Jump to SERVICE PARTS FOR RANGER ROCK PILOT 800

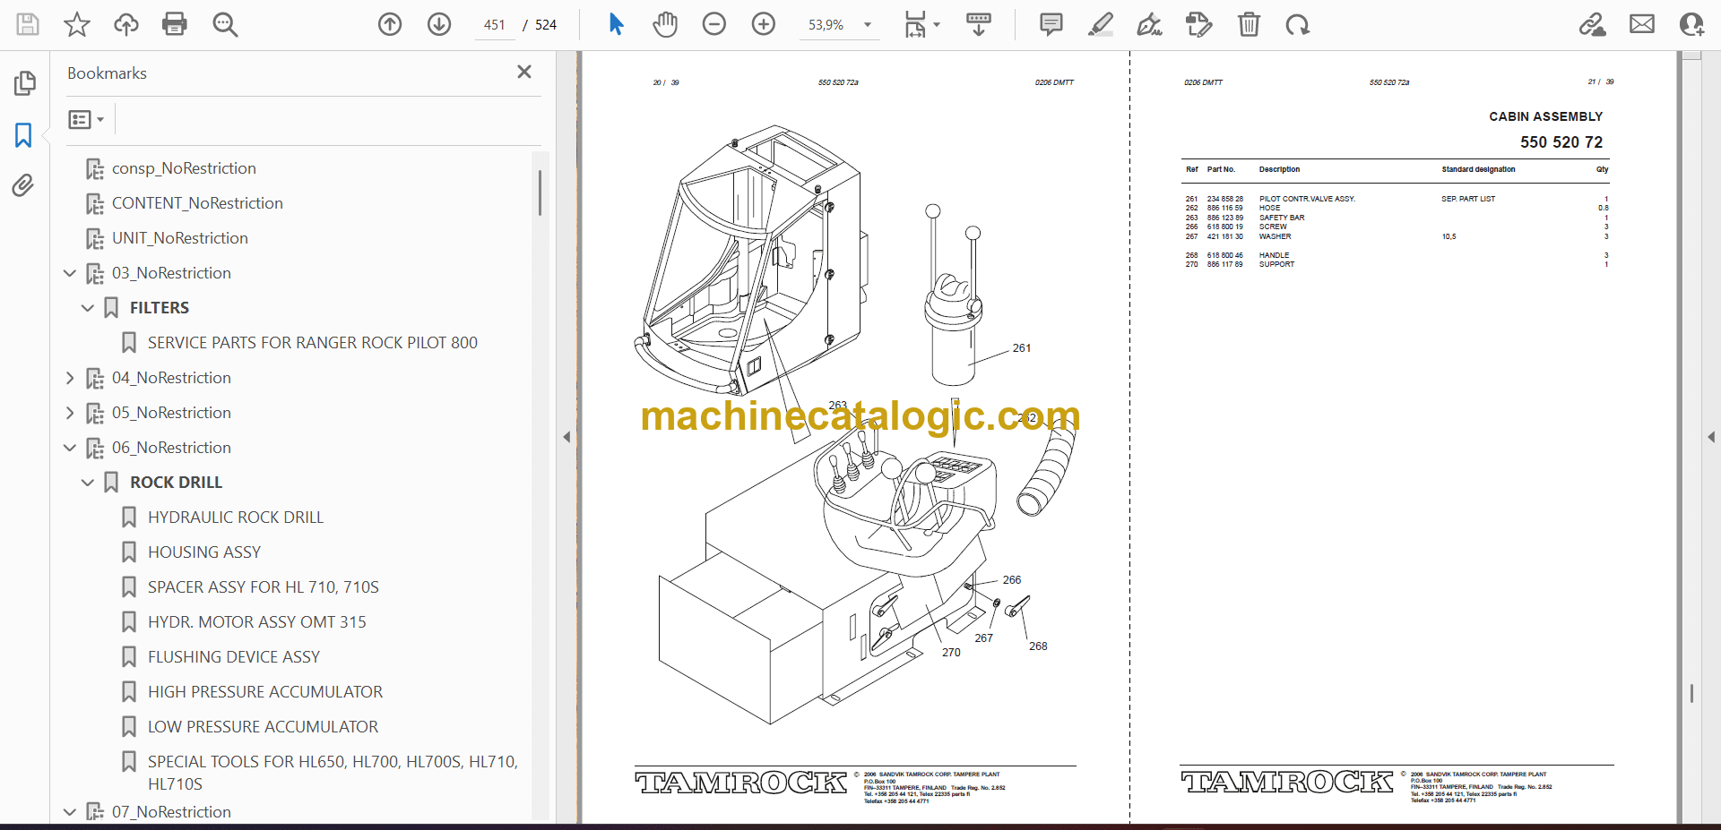[x=313, y=343]
